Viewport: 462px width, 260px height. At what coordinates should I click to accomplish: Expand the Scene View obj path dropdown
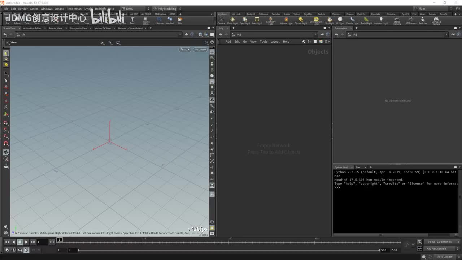pyautogui.click(x=180, y=34)
